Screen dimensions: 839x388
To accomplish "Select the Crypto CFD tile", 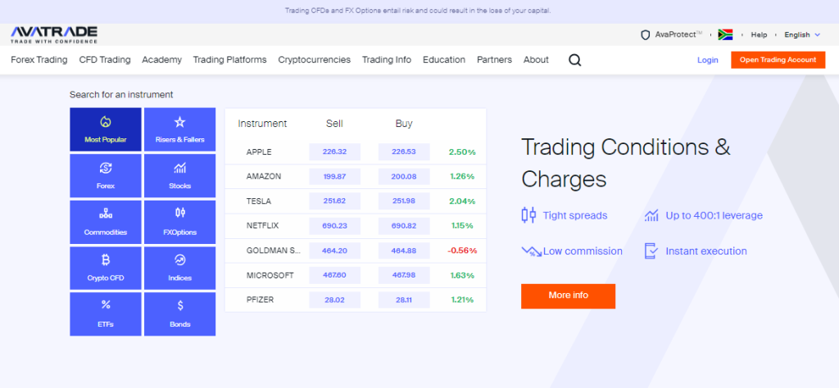I will click(x=106, y=268).
